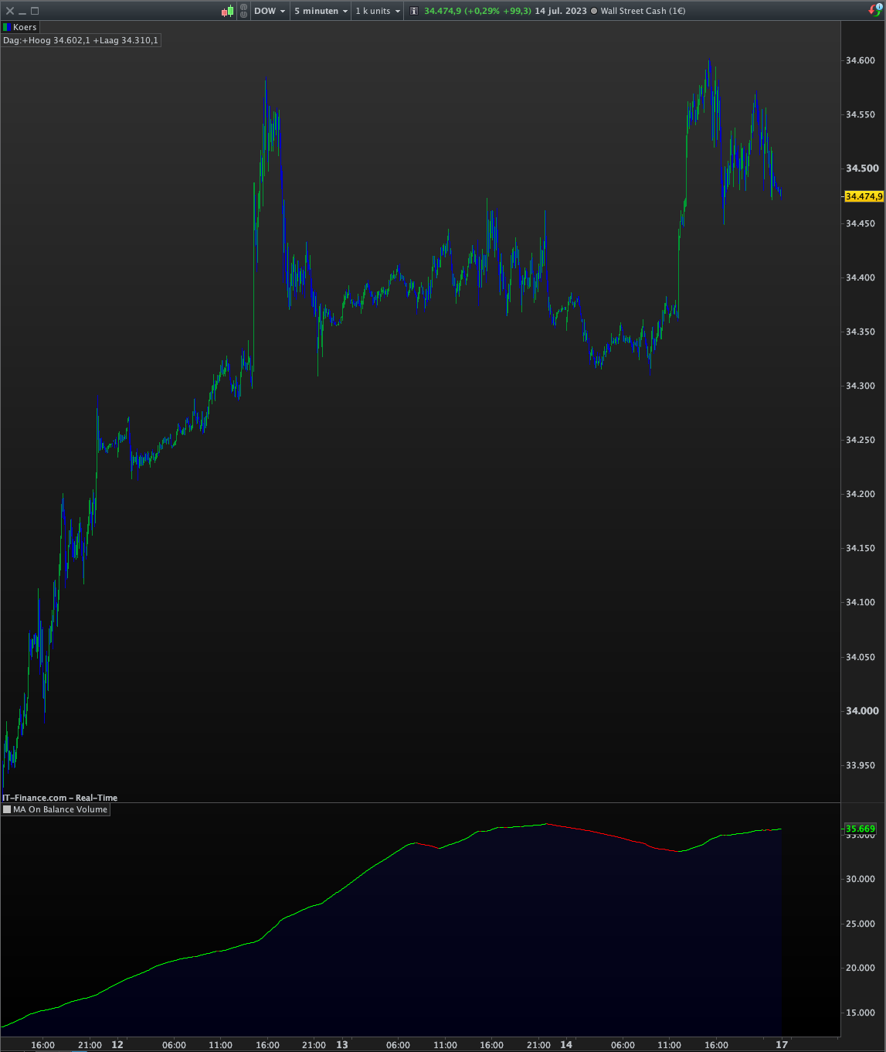Image resolution: width=886 pixels, height=1052 pixels.
Task: Click the IT-Finance.com Real-Time link
Action: [x=60, y=798]
